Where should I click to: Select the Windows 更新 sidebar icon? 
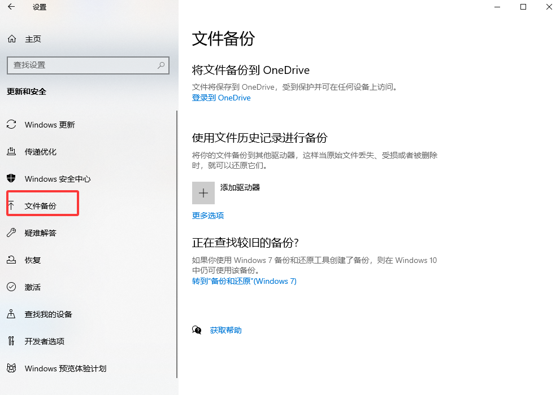11,124
